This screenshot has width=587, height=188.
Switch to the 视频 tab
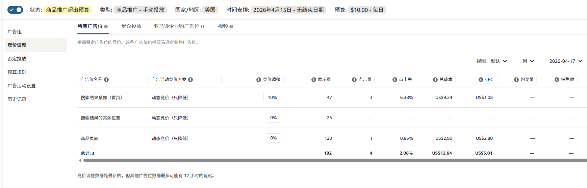[223, 26]
